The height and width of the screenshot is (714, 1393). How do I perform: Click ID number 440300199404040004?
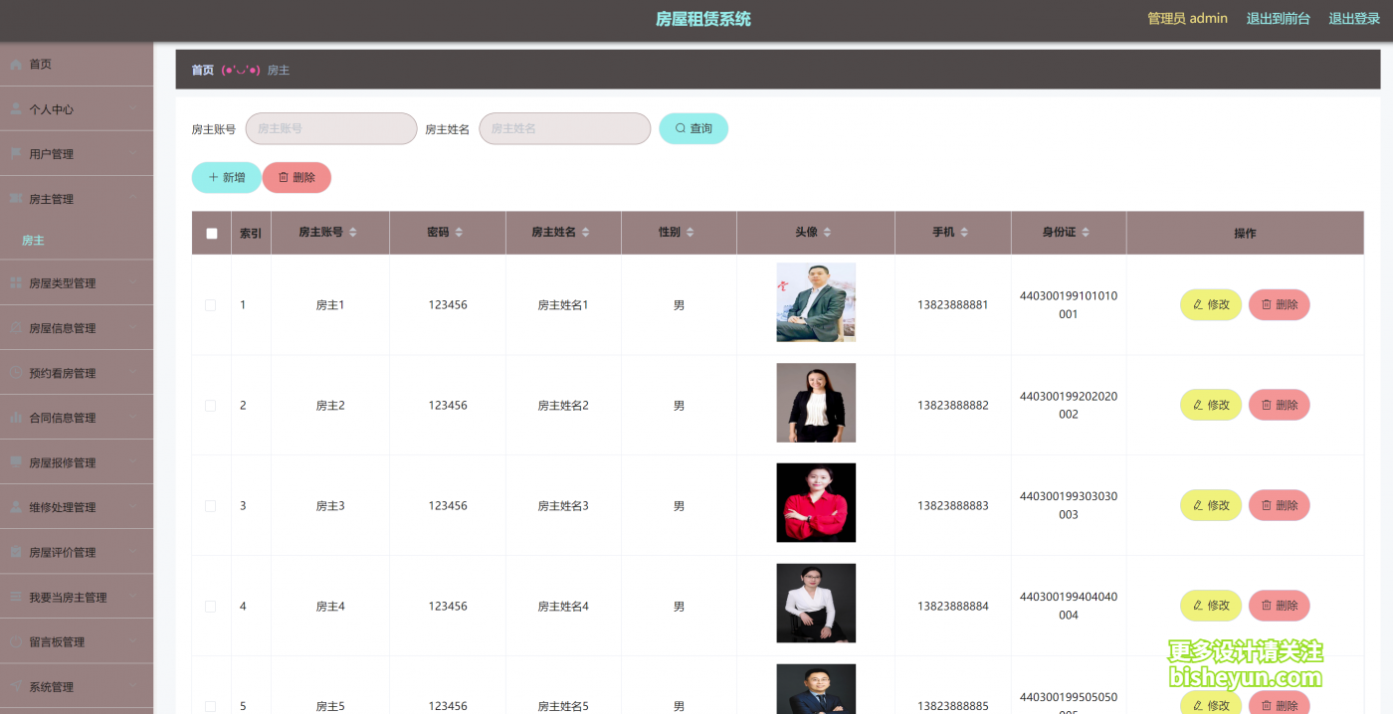tap(1069, 606)
